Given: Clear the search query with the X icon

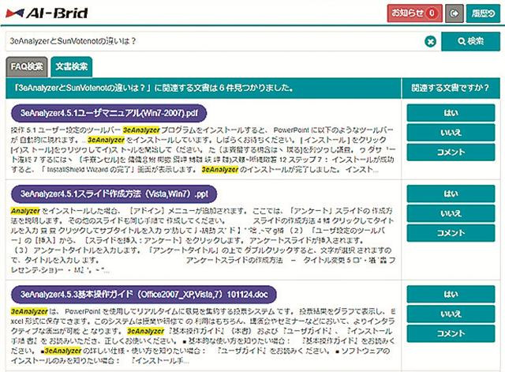Looking at the screenshot, I should tap(430, 41).
